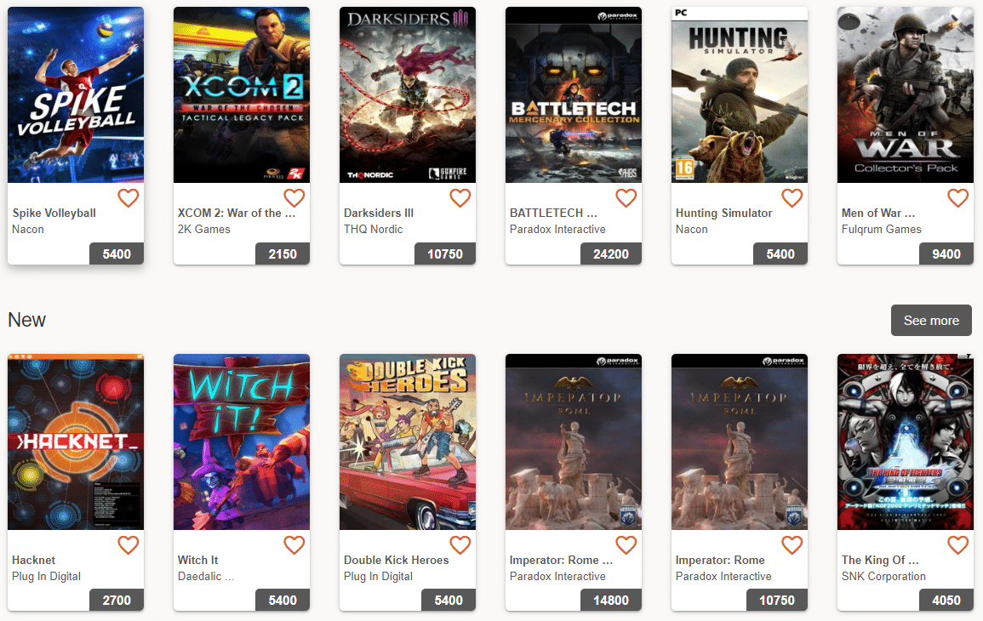Open Hacknet cover art
The width and height of the screenshot is (983, 621).
pos(76,442)
